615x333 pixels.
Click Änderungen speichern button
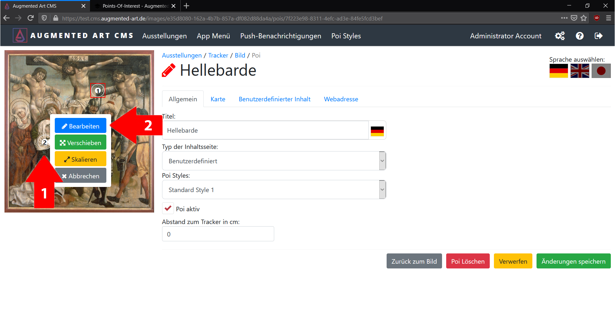point(573,261)
